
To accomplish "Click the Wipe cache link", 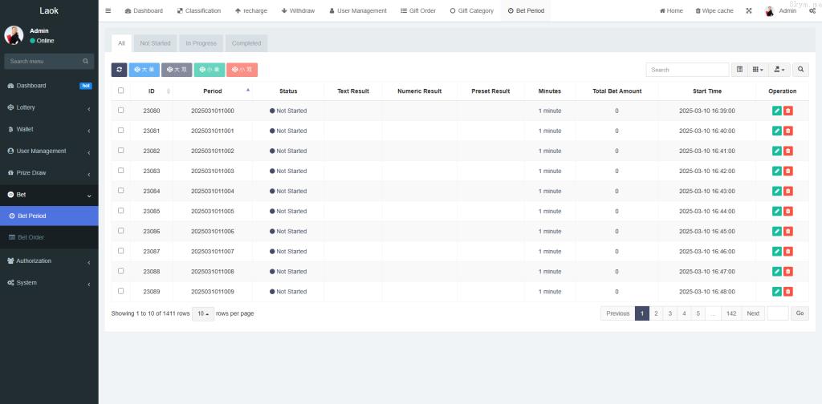I will pos(714,10).
